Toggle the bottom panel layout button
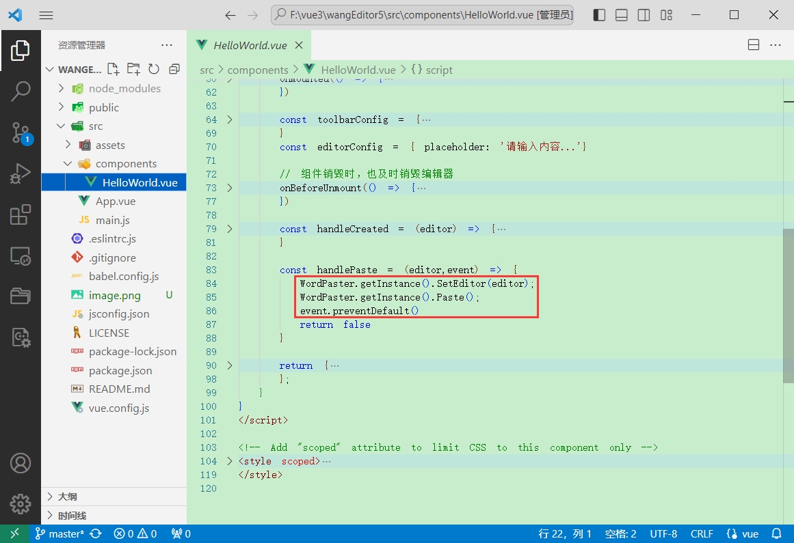Image resolution: width=794 pixels, height=543 pixels. click(622, 15)
